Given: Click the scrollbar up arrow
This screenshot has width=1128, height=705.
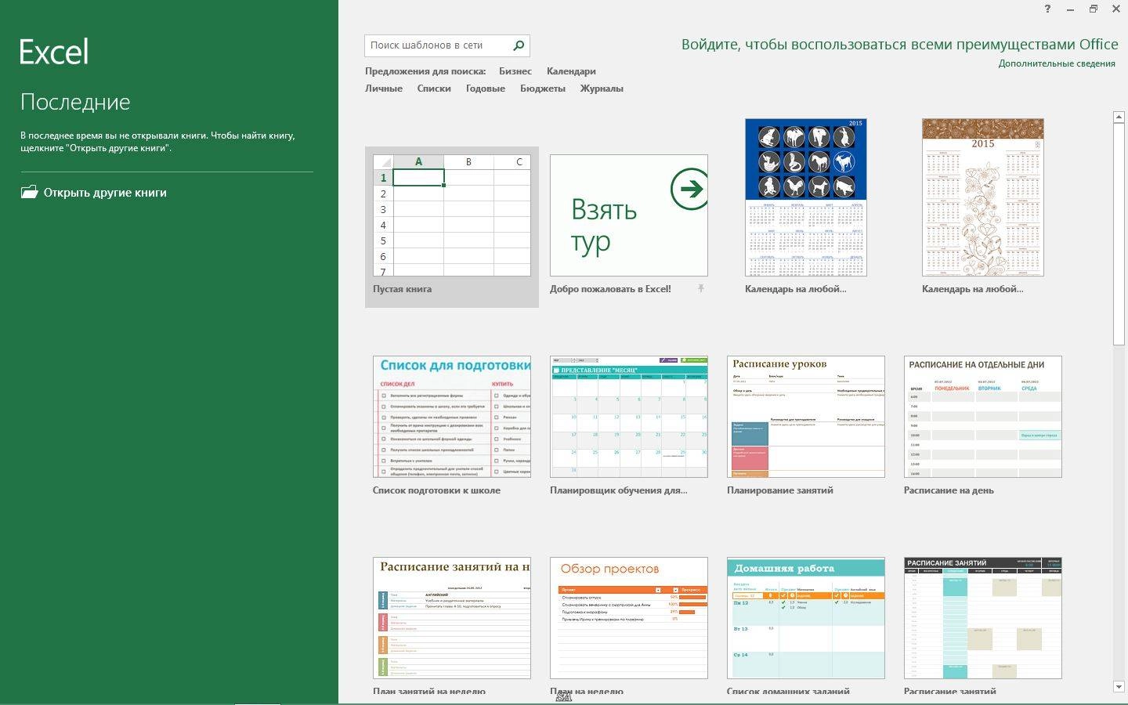Looking at the screenshot, I should (1119, 117).
